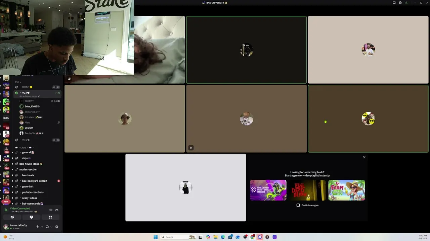
Task: Open Discord from the taskbar
Action: [x=260, y=237]
